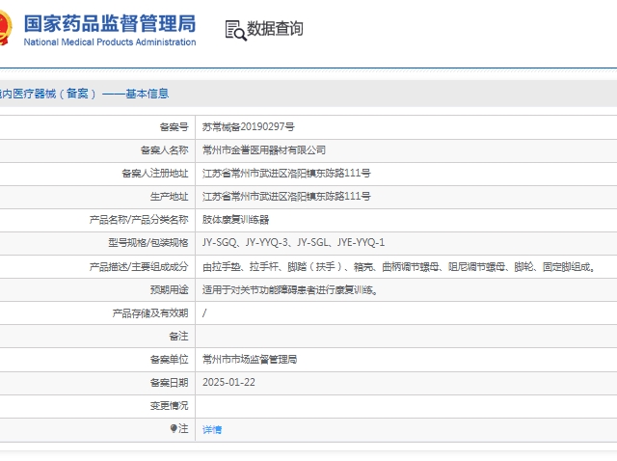This screenshot has height=461, width=617.
Task: Click the 产品描述/主要组成成分 label
Action: coord(139,267)
